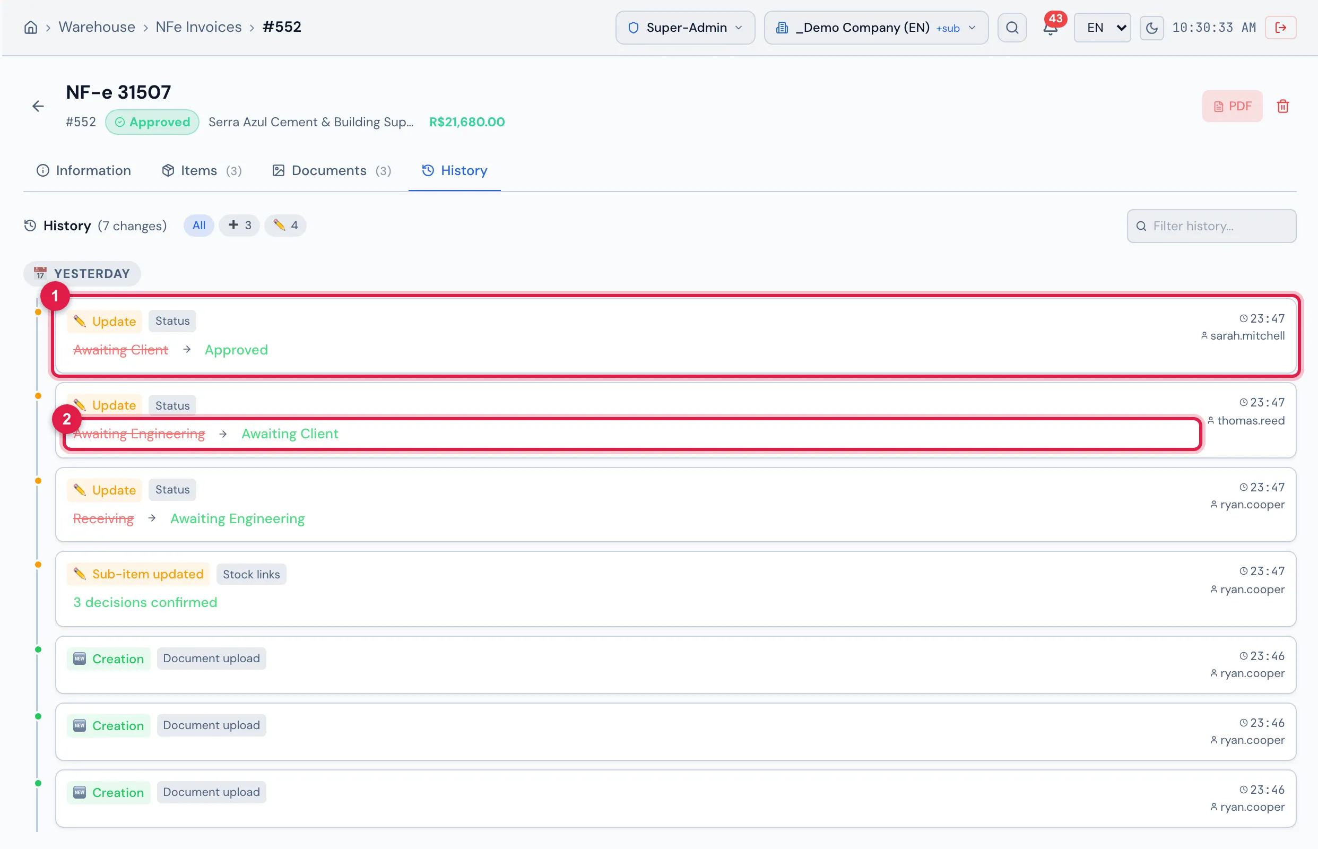
Task: Click the Stock links tag
Action: (x=251, y=574)
